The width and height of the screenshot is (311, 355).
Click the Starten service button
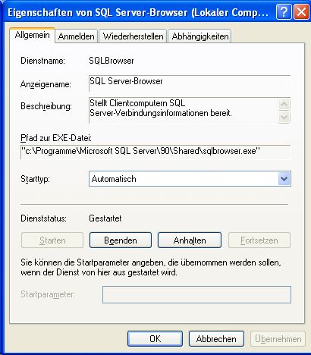click(52, 240)
